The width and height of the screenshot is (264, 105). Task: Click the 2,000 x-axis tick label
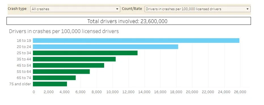point(49,92)
